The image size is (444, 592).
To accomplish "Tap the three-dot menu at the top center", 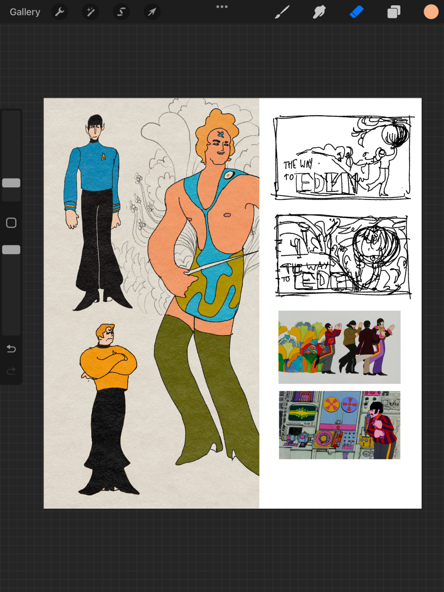I will [x=222, y=7].
